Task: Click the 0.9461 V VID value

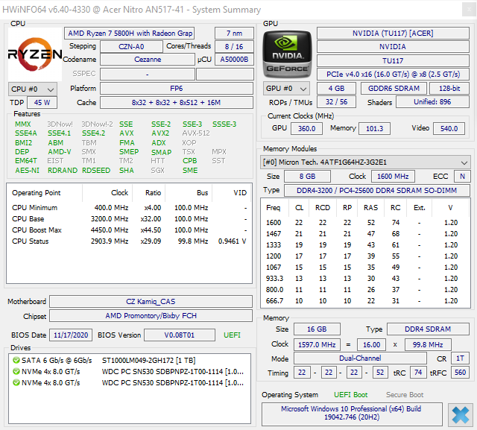Action: 232,241
